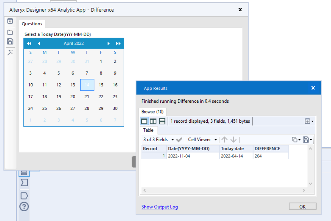The image size is (331, 221).
Task: Select April 20 on the calendar
Action: tap(73, 97)
